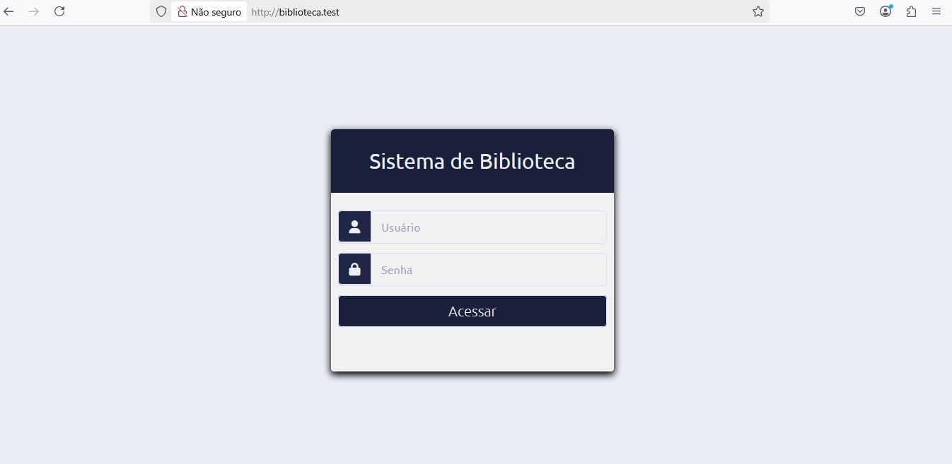952x464 pixels.
Task: Click the padlock icon beside Senha
Action: point(355,269)
